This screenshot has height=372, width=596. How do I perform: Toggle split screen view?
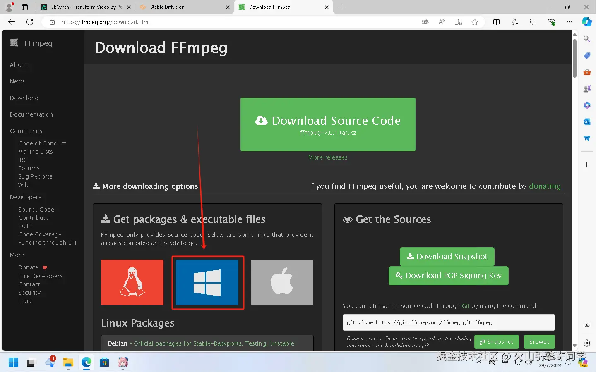497,22
